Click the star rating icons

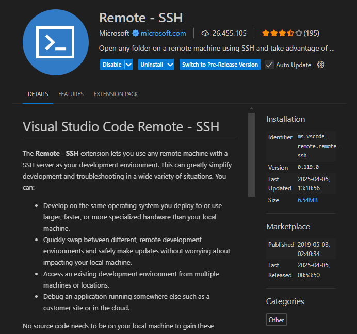pyautogui.click(x=281, y=33)
